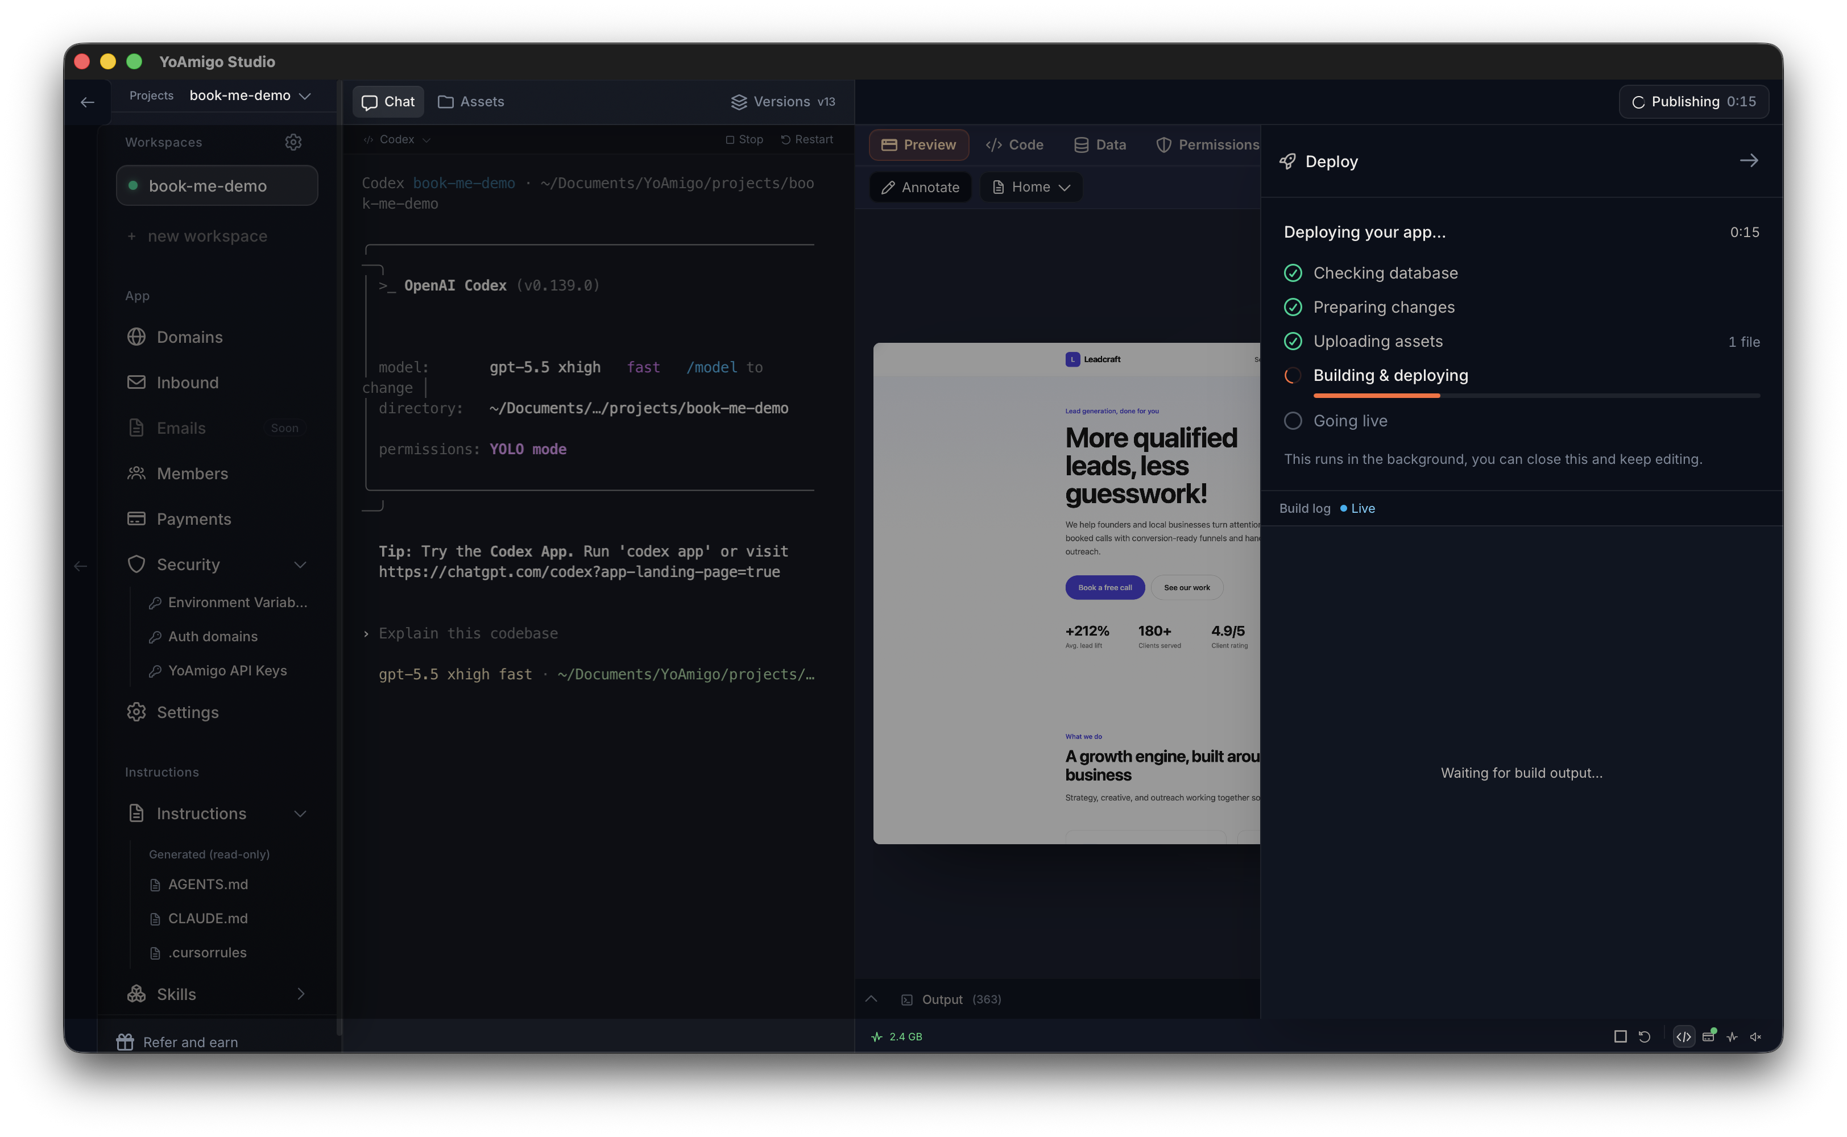Click the Live build log indicator

point(1357,508)
